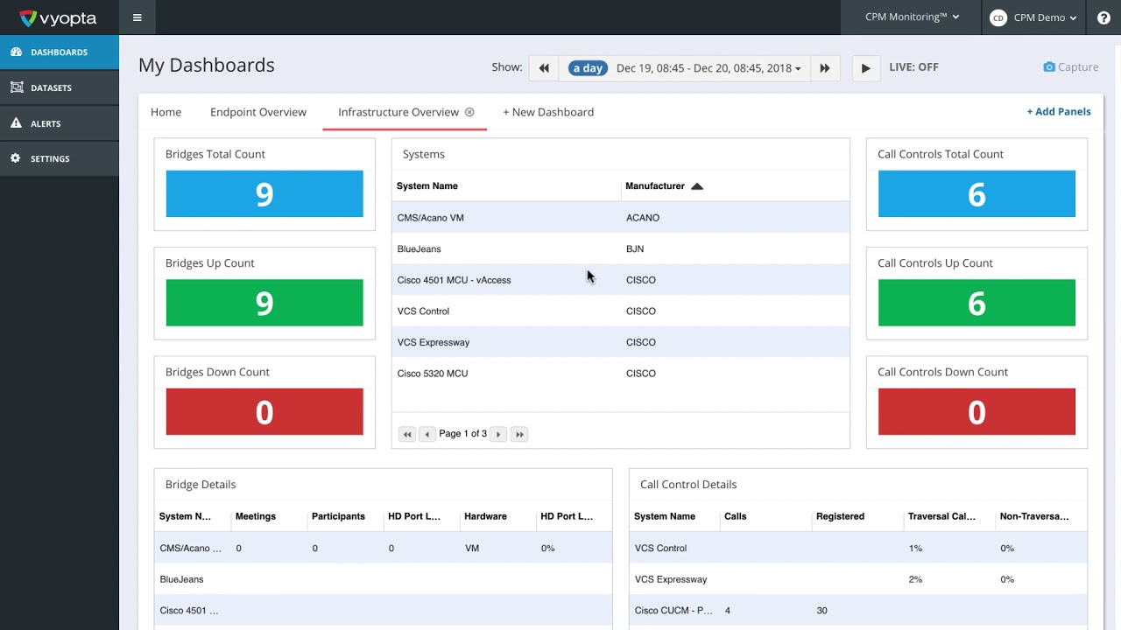Select VCS Control in Call Control Details

[858, 548]
